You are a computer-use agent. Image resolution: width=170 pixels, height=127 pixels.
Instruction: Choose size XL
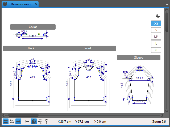(156, 50)
